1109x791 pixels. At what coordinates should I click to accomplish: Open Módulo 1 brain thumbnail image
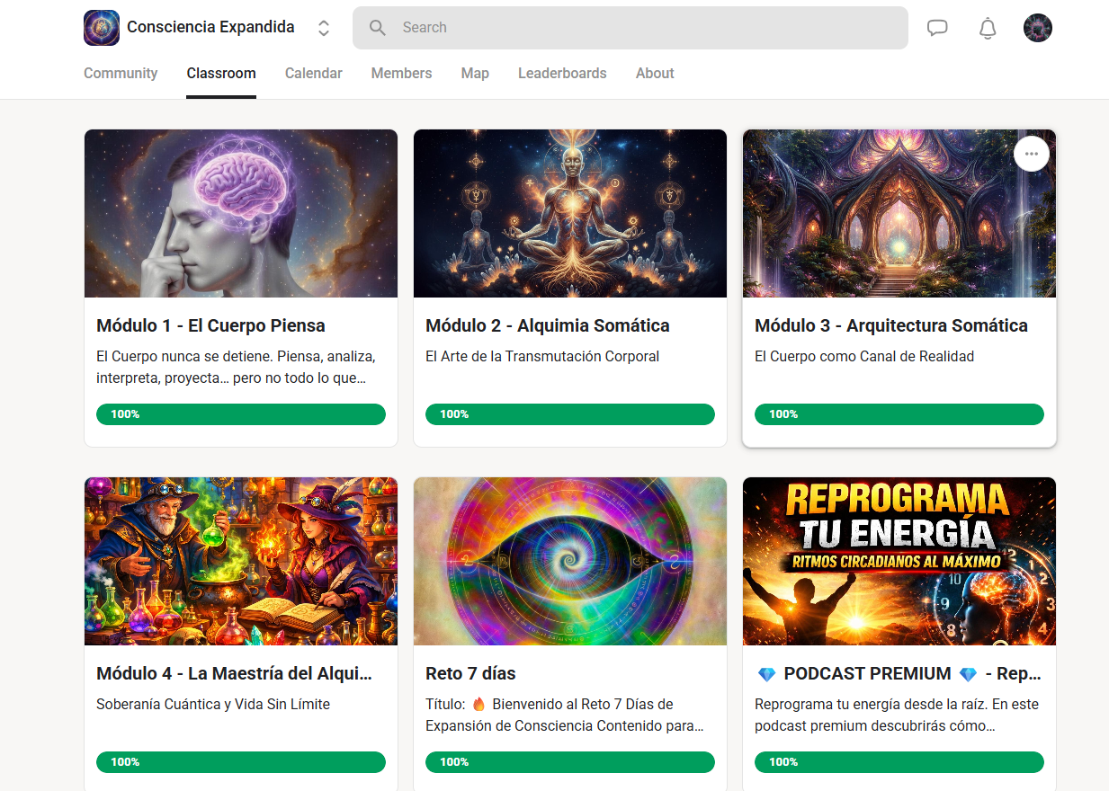pos(241,213)
